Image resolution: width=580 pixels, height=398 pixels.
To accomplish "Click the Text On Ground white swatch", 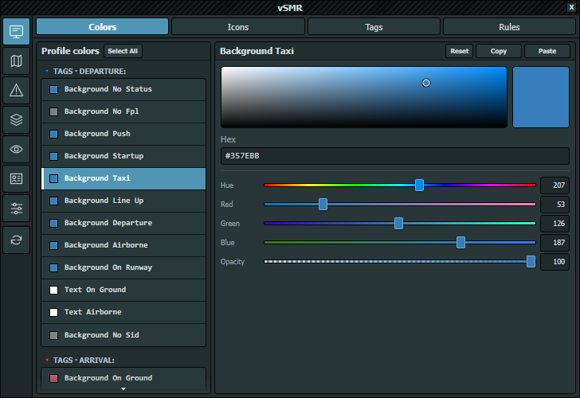I will pos(53,290).
